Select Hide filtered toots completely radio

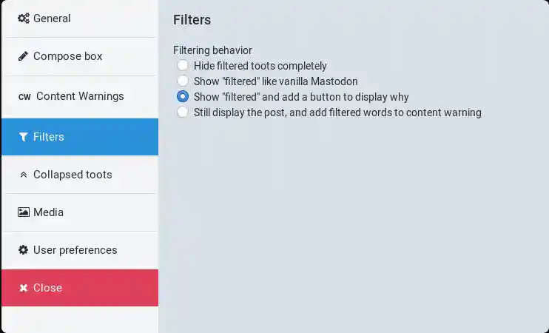click(183, 66)
